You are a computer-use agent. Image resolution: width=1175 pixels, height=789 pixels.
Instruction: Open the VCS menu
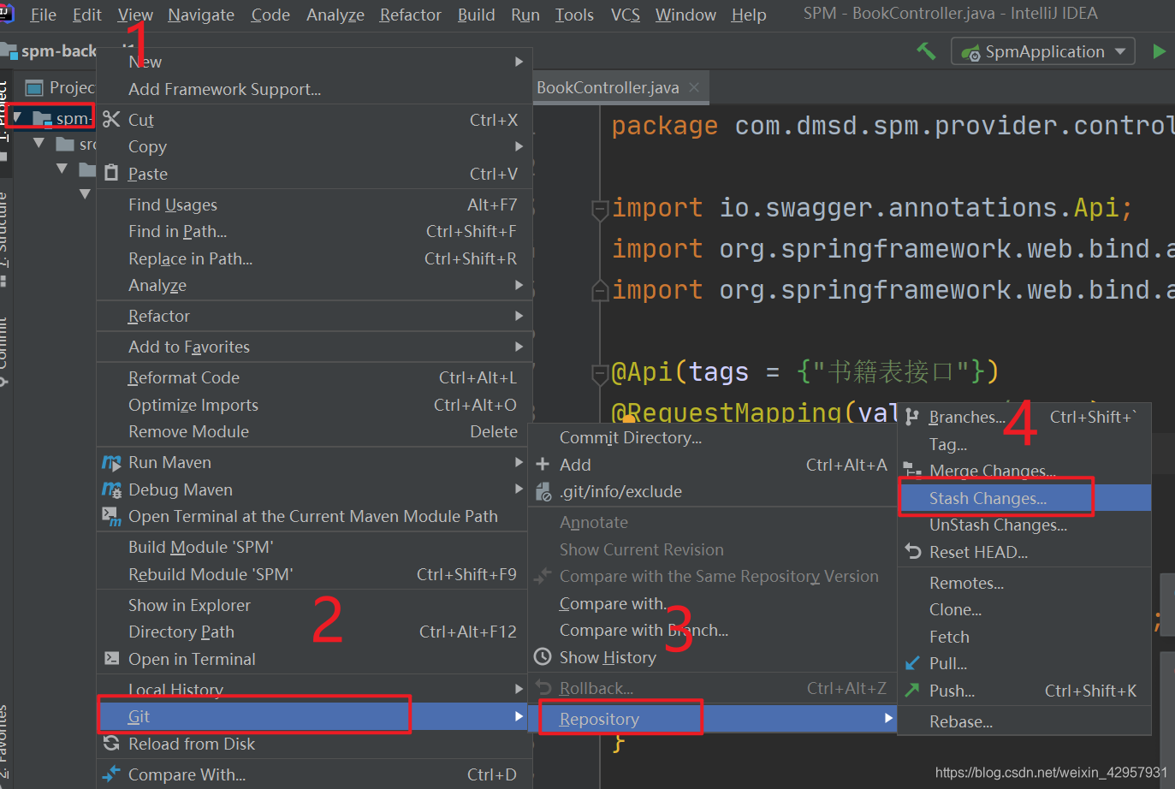626,15
